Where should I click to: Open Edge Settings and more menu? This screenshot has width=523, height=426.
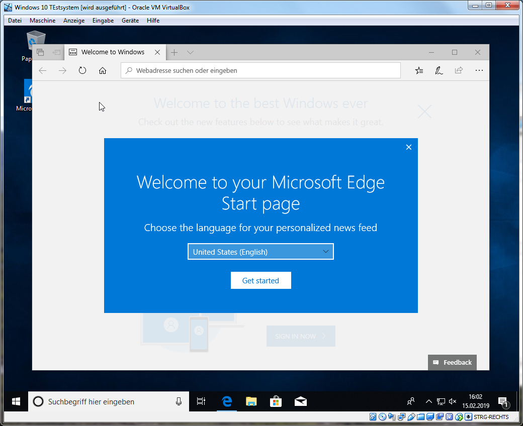tap(479, 71)
